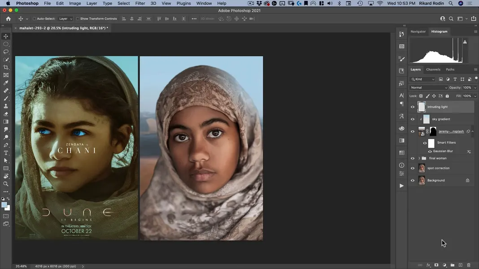This screenshot has height=269, width=479.
Task: Collapse smart filters on jeremy unsplash layer
Action: click(x=473, y=132)
